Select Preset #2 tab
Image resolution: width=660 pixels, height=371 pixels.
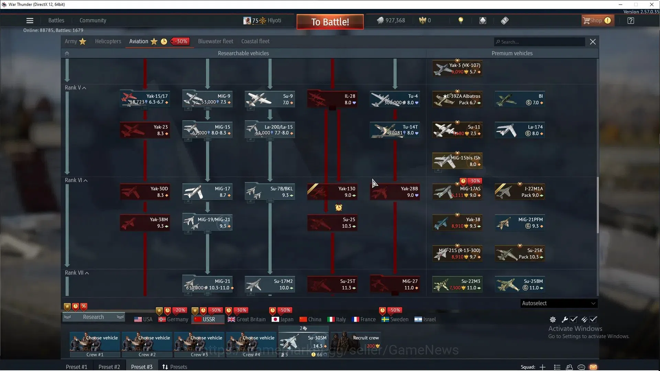coord(109,367)
